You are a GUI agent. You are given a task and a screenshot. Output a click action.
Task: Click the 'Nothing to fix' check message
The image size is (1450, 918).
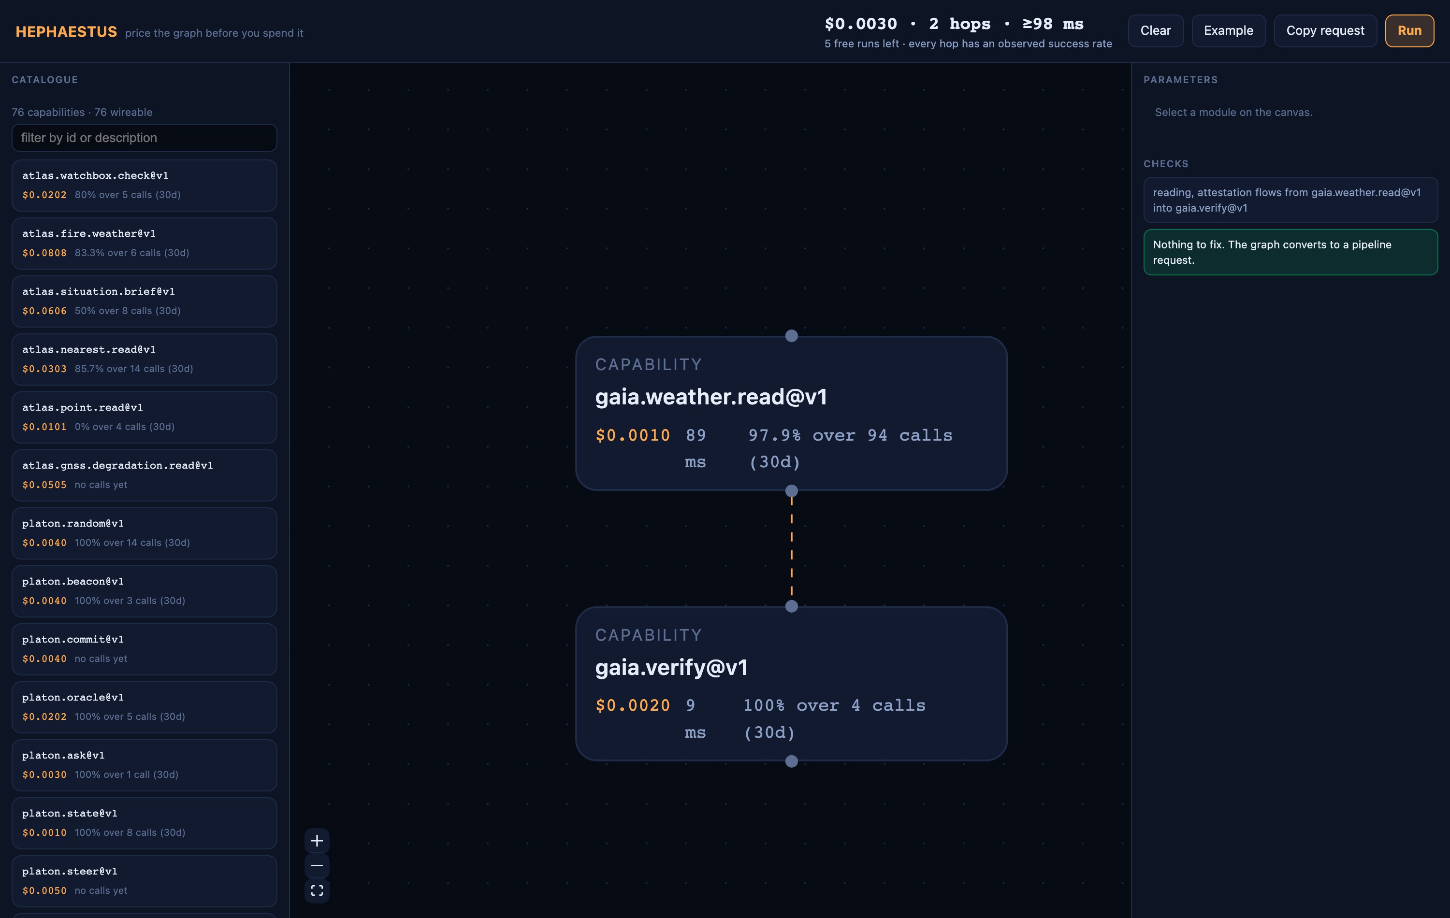pyautogui.click(x=1290, y=252)
